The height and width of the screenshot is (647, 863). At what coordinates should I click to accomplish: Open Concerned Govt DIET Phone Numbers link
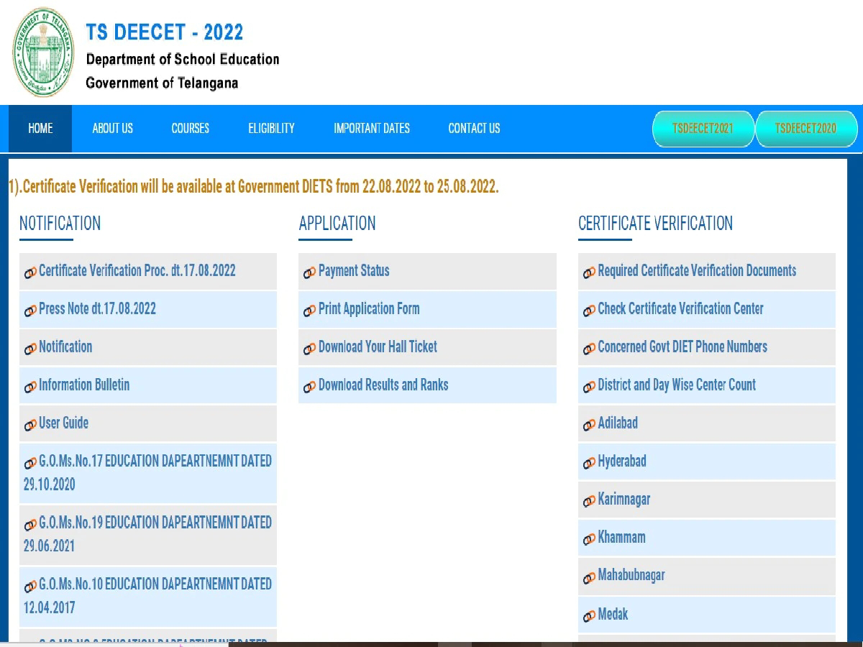point(682,347)
